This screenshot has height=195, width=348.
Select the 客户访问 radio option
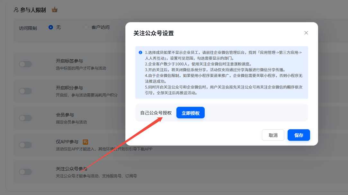pyautogui.click(x=86, y=27)
